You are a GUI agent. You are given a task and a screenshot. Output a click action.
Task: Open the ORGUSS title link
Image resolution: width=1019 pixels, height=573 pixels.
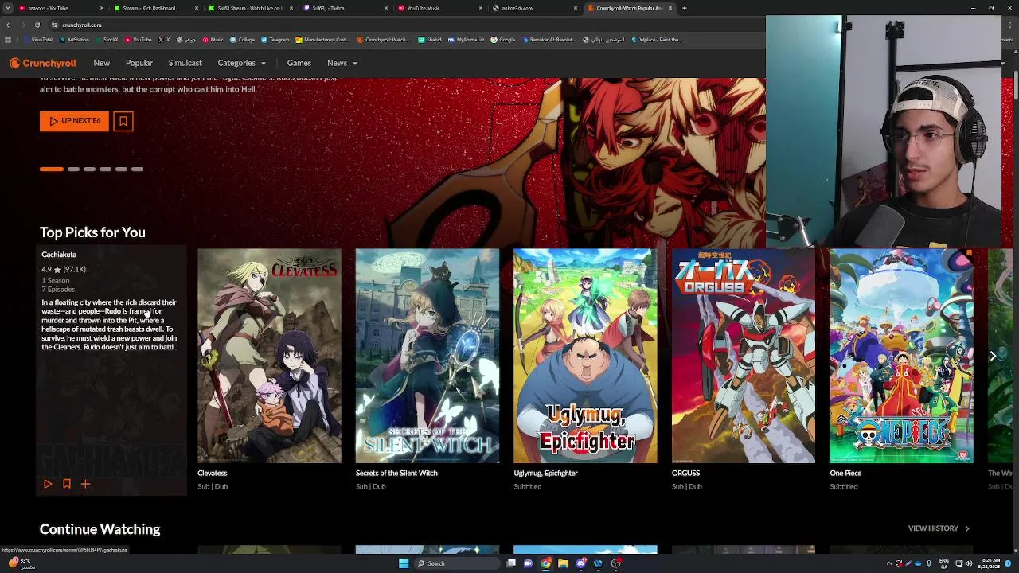685,473
